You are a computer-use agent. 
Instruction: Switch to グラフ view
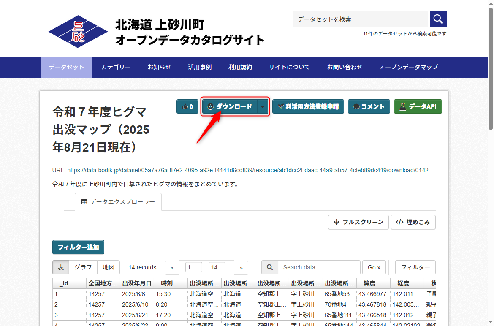tap(83, 267)
